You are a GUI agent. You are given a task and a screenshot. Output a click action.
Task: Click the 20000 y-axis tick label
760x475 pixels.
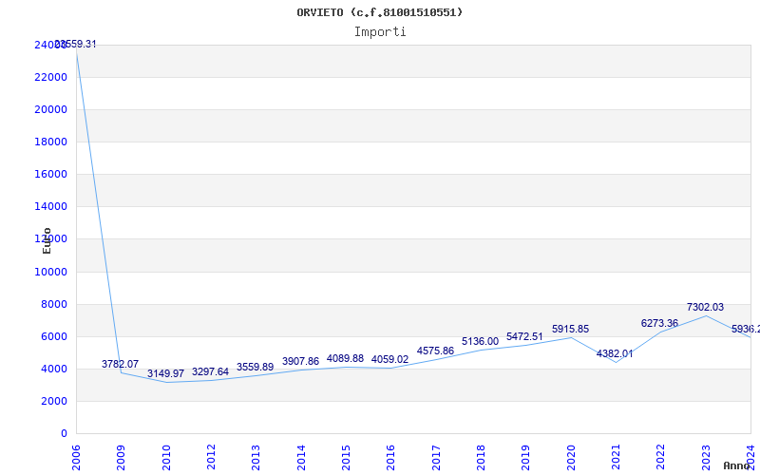tap(51, 109)
